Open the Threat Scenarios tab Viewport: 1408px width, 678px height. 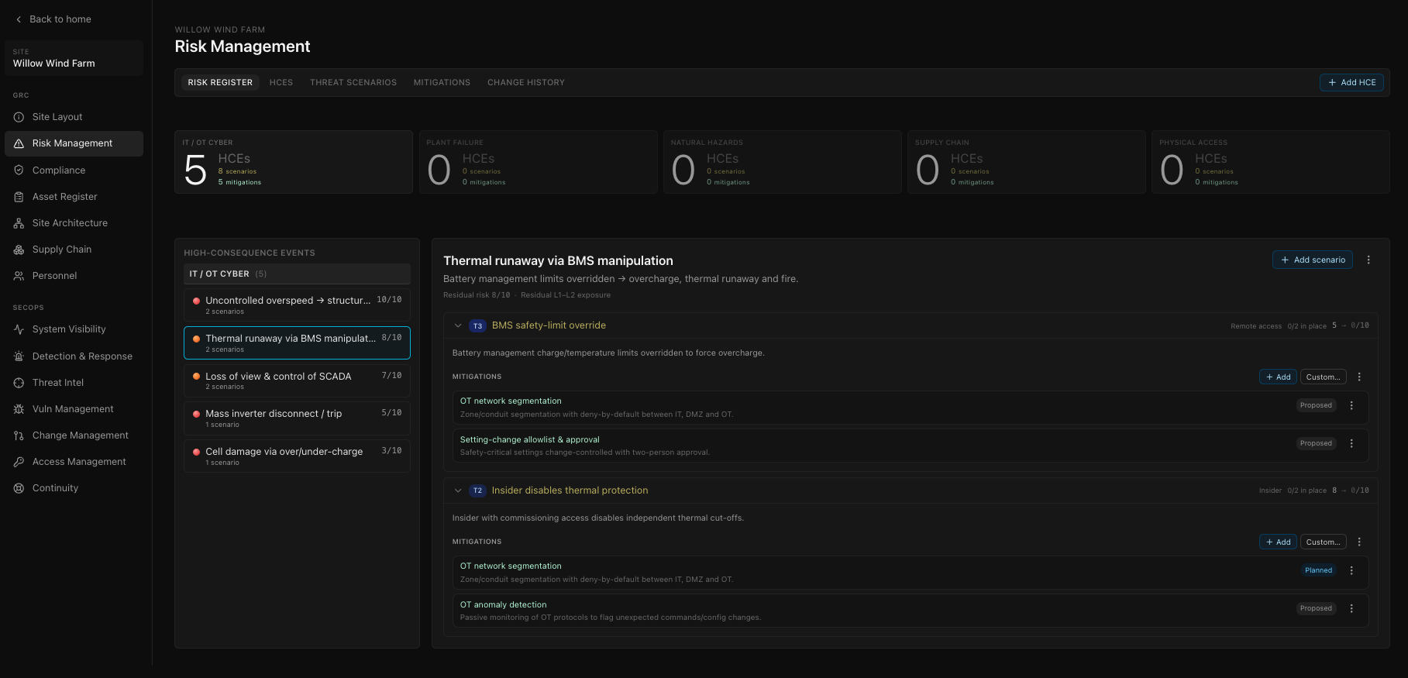(x=353, y=83)
